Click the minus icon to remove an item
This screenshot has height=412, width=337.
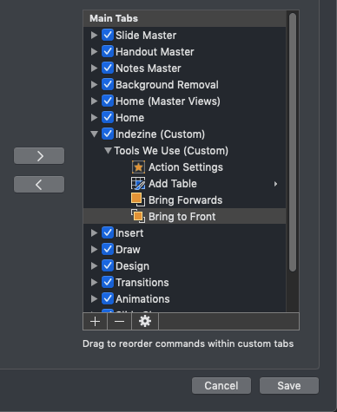pos(119,322)
